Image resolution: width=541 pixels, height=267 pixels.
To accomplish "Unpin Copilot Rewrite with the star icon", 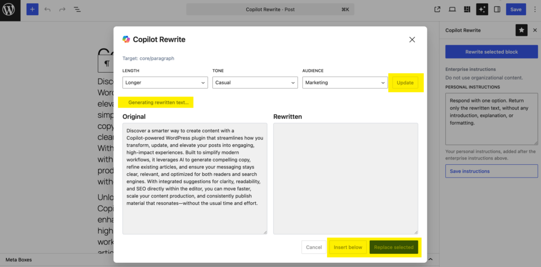I will coord(521,30).
